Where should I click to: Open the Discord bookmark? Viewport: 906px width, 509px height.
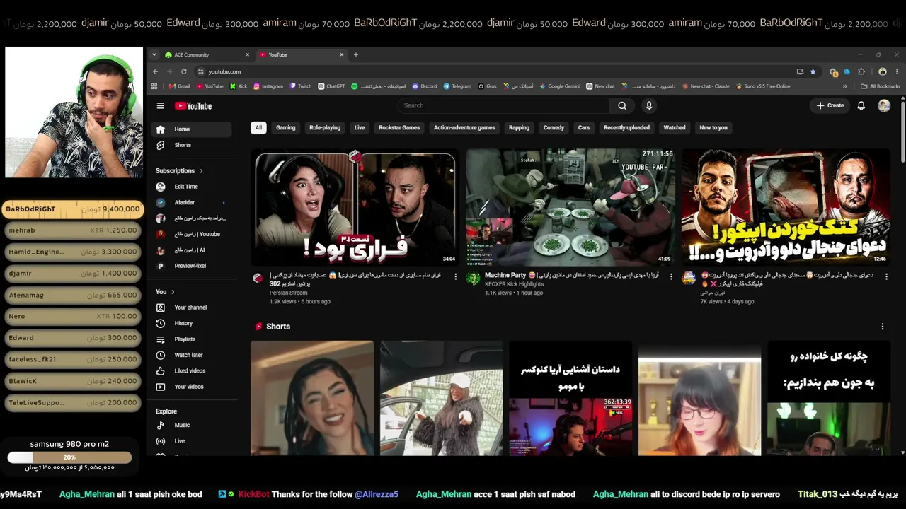point(425,86)
